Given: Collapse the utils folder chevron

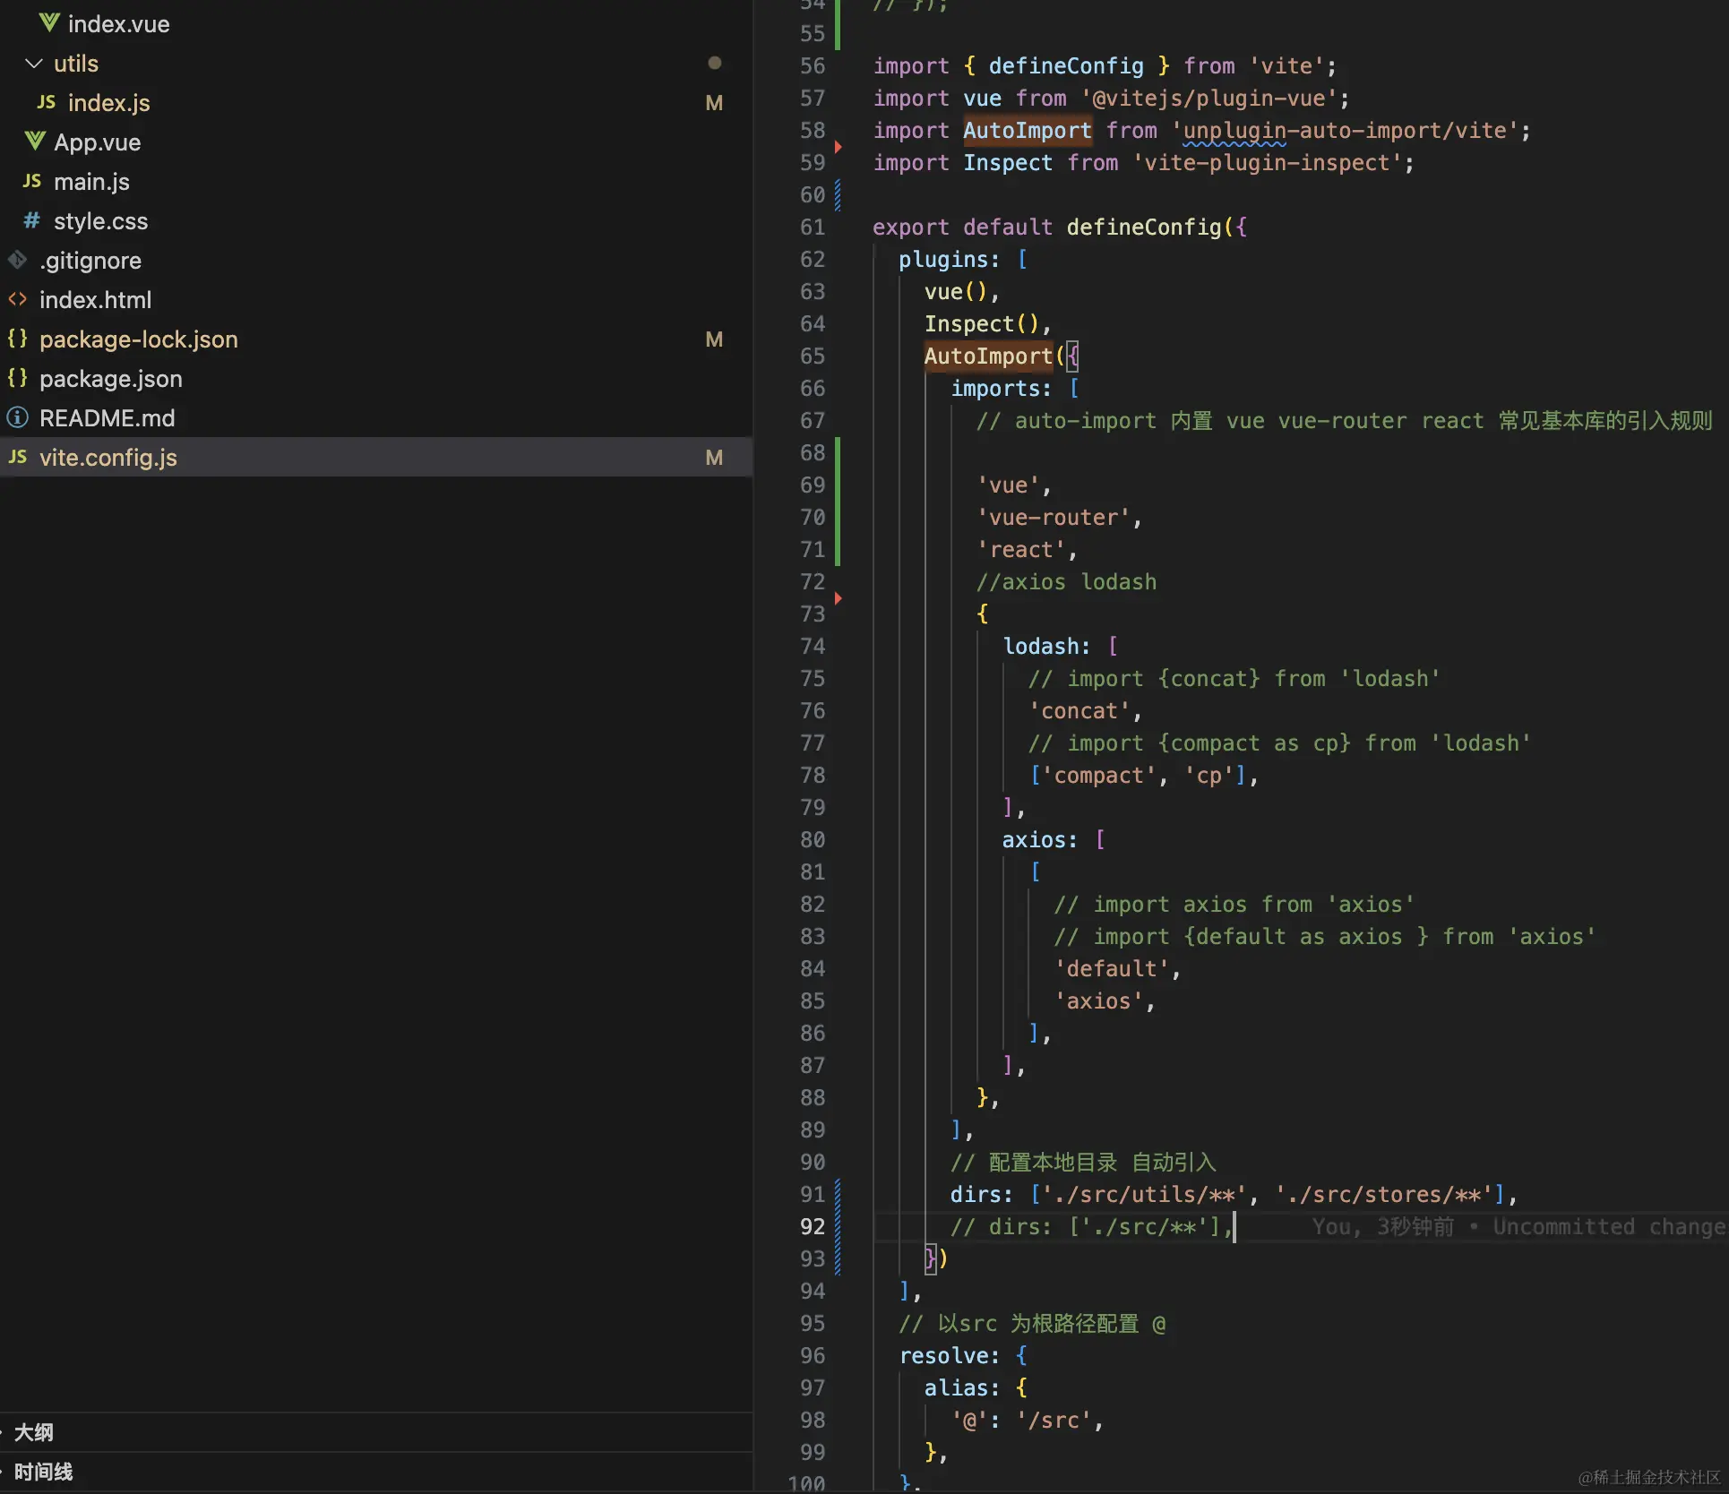Looking at the screenshot, I should click(34, 64).
